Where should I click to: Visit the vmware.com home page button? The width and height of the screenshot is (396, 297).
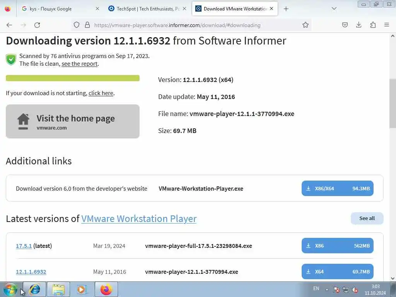(73, 121)
